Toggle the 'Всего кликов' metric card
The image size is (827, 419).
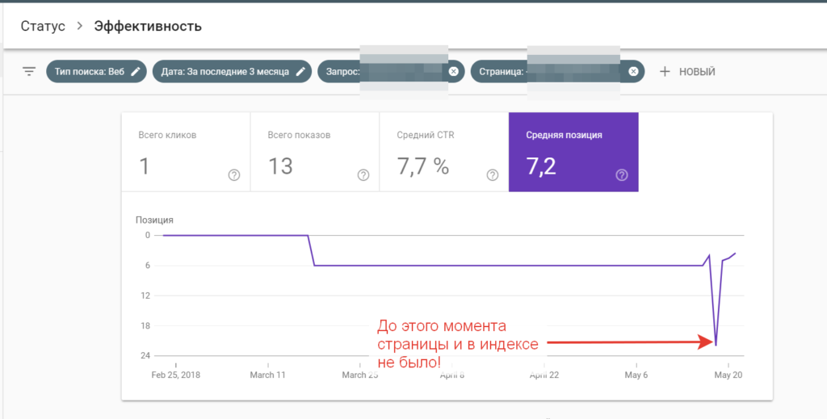point(186,152)
